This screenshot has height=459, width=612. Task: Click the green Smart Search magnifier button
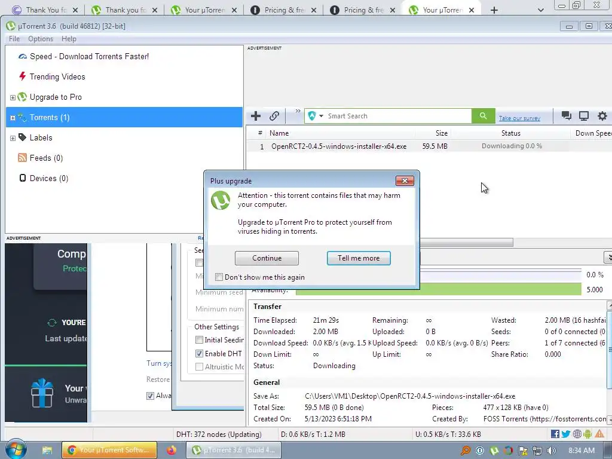(483, 116)
